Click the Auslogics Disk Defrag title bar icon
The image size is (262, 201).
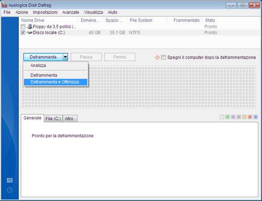[x=4, y=5]
